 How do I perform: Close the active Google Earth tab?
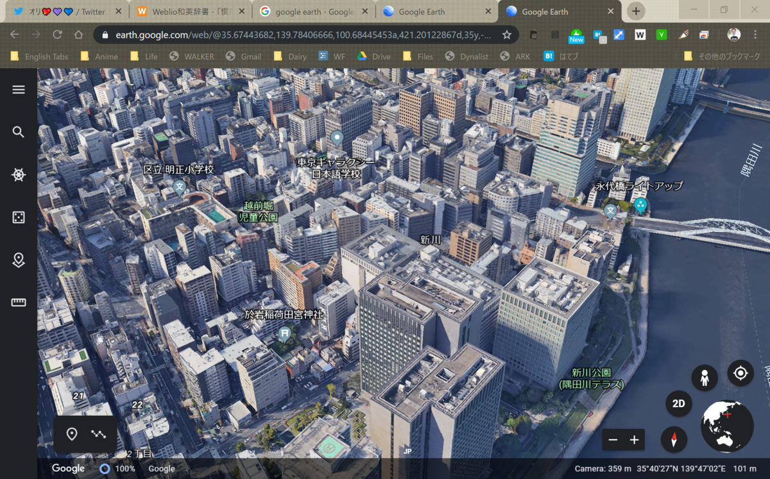610,12
